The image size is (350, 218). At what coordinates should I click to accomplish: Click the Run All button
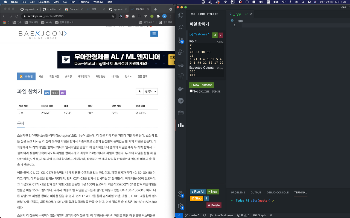[197, 192]
